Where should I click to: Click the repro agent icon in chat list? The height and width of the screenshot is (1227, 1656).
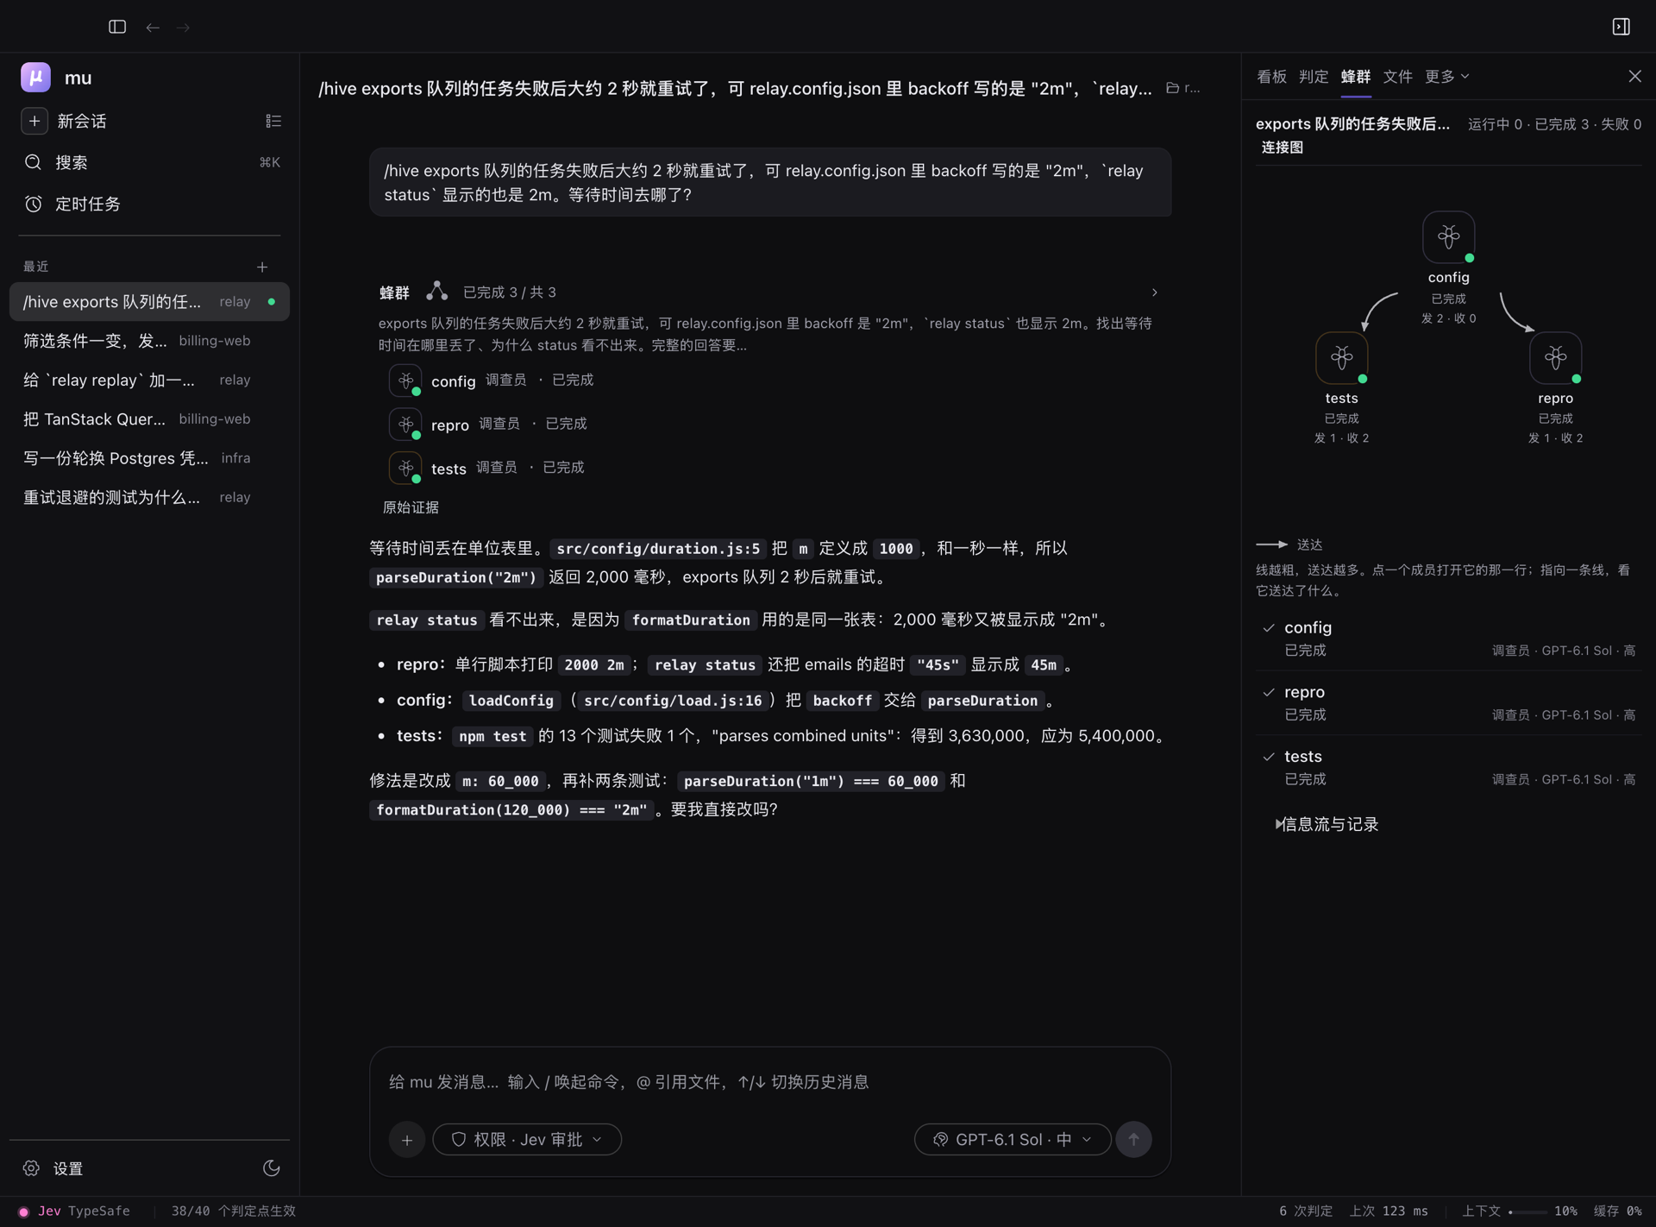coord(405,425)
